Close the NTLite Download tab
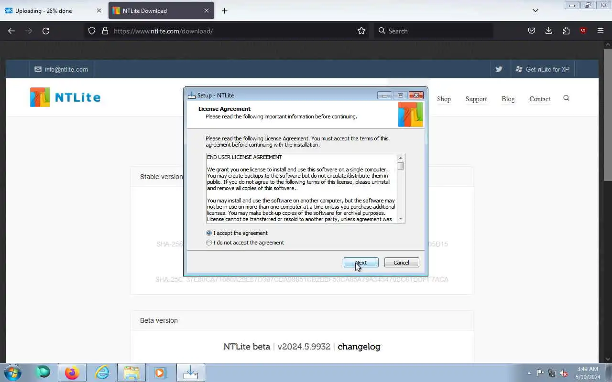The width and height of the screenshot is (612, 382). click(x=207, y=11)
